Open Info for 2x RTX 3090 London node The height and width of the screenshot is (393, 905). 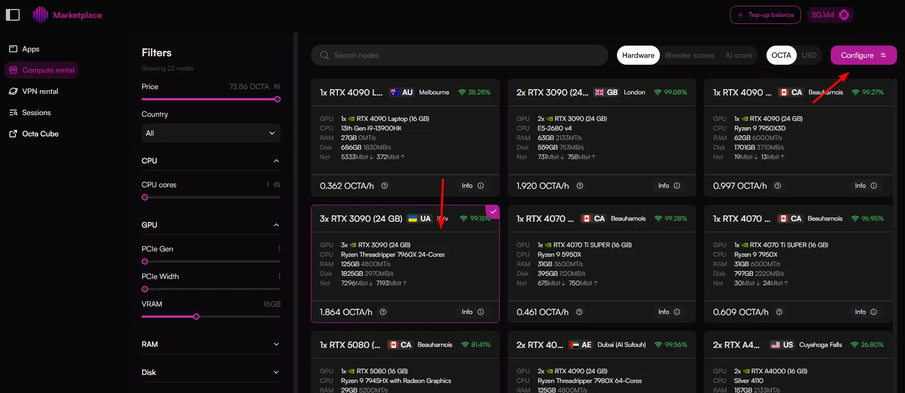(x=669, y=186)
